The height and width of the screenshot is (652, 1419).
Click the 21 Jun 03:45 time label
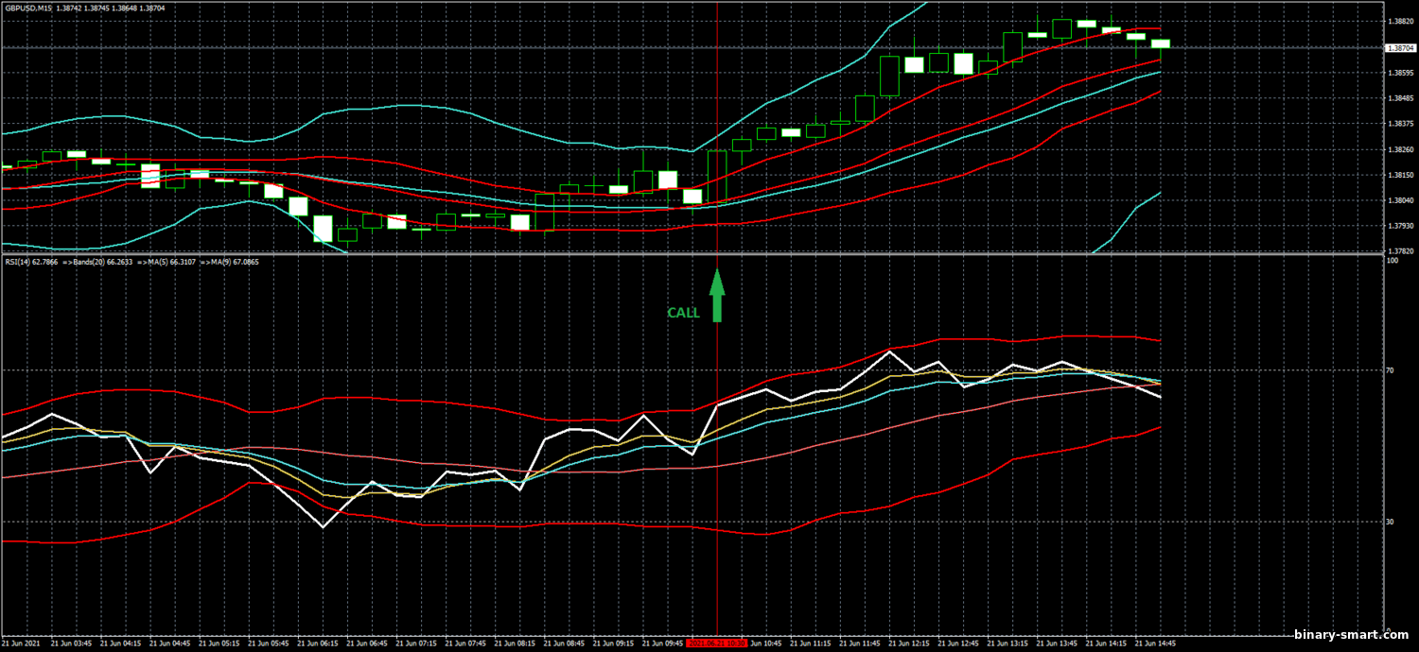click(72, 643)
